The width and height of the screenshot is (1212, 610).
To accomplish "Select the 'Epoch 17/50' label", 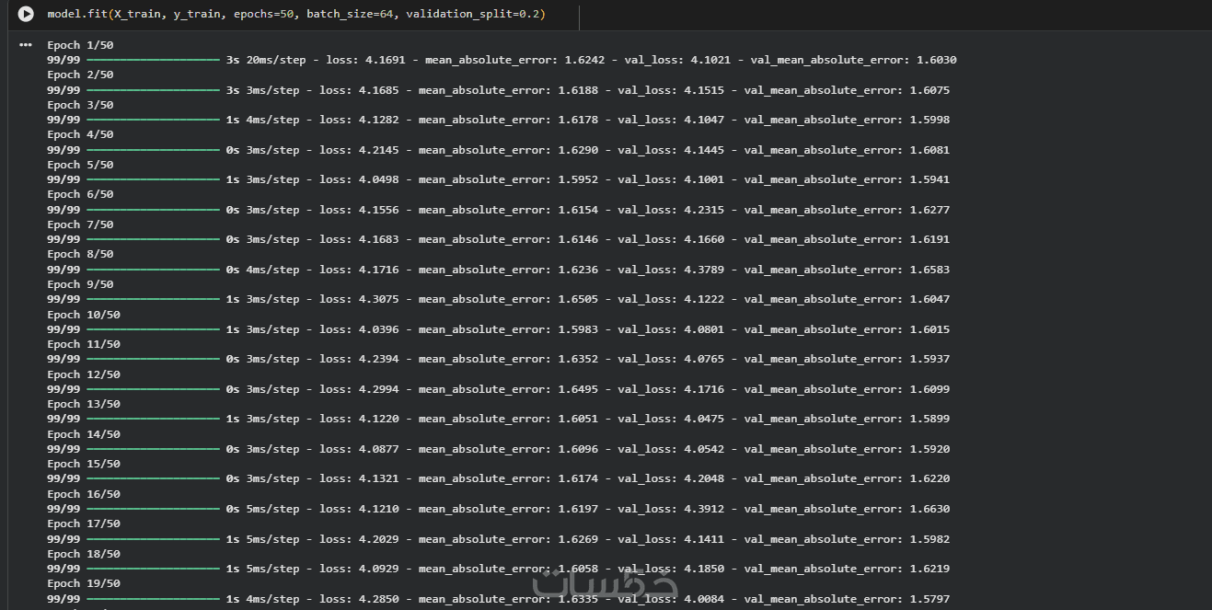I will pyautogui.click(x=84, y=524).
